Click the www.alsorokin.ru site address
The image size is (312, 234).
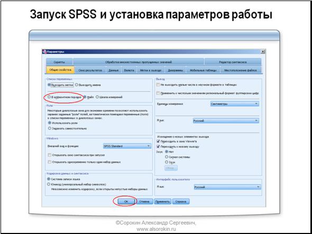point(156,229)
